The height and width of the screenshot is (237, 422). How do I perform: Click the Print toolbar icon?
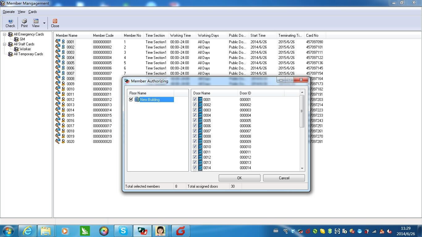pyautogui.click(x=24, y=21)
